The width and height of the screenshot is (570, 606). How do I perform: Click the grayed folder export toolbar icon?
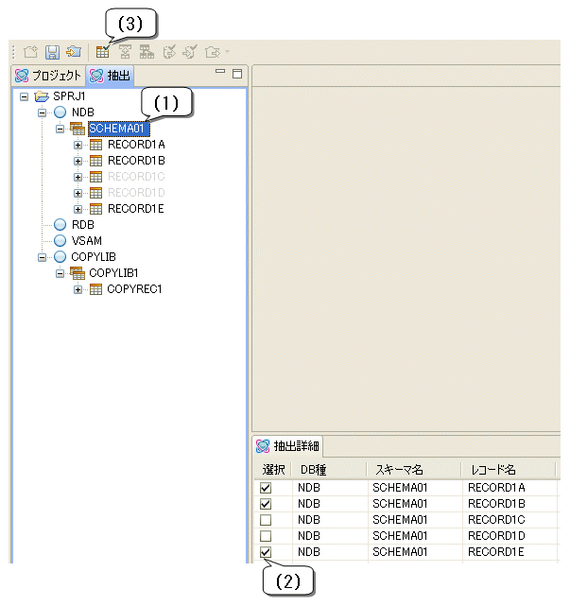212,52
